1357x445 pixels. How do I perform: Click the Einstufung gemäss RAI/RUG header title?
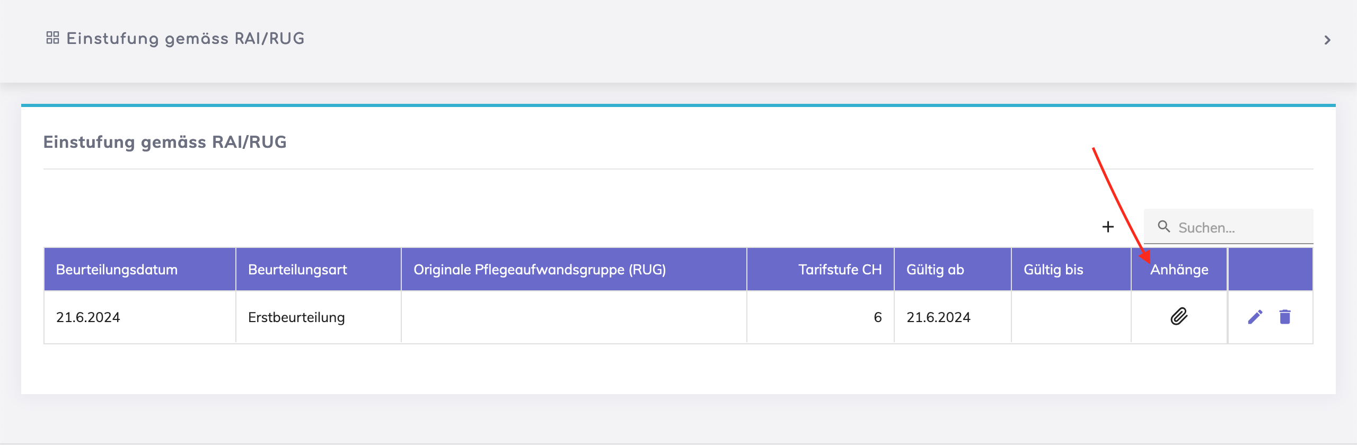(185, 39)
